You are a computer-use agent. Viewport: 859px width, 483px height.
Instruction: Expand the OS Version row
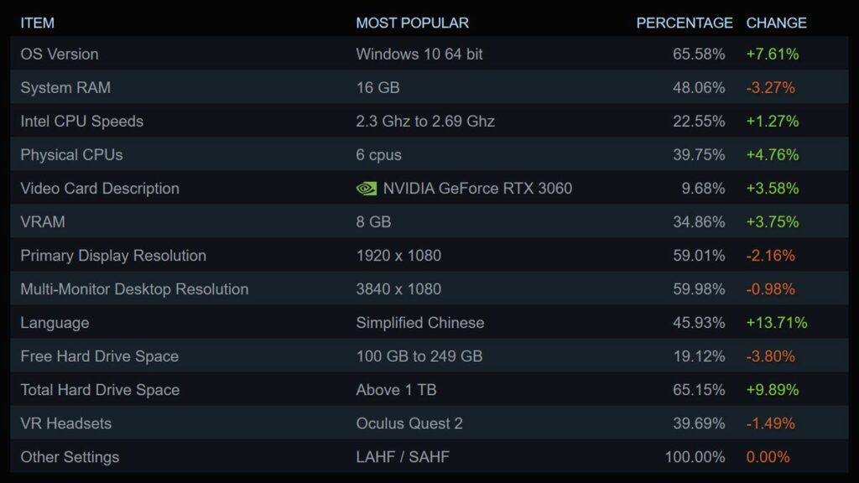click(x=60, y=55)
